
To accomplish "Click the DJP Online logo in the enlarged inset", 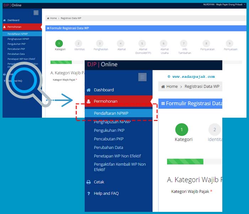I will pyautogui.click(x=102, y=64).
